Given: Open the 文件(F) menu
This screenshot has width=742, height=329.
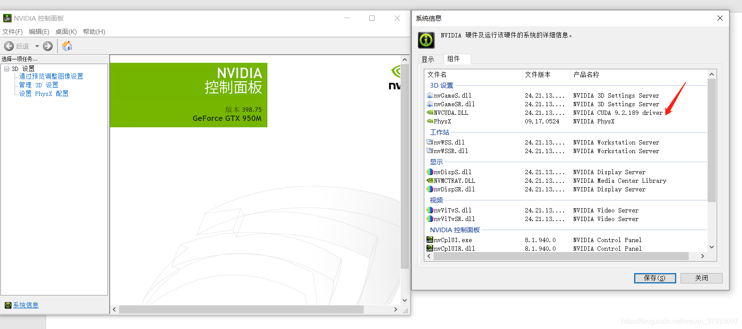Looking at the screenshot, I should click(12, 32).
